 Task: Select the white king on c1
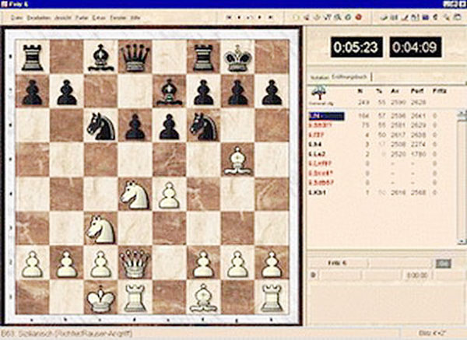101,297
